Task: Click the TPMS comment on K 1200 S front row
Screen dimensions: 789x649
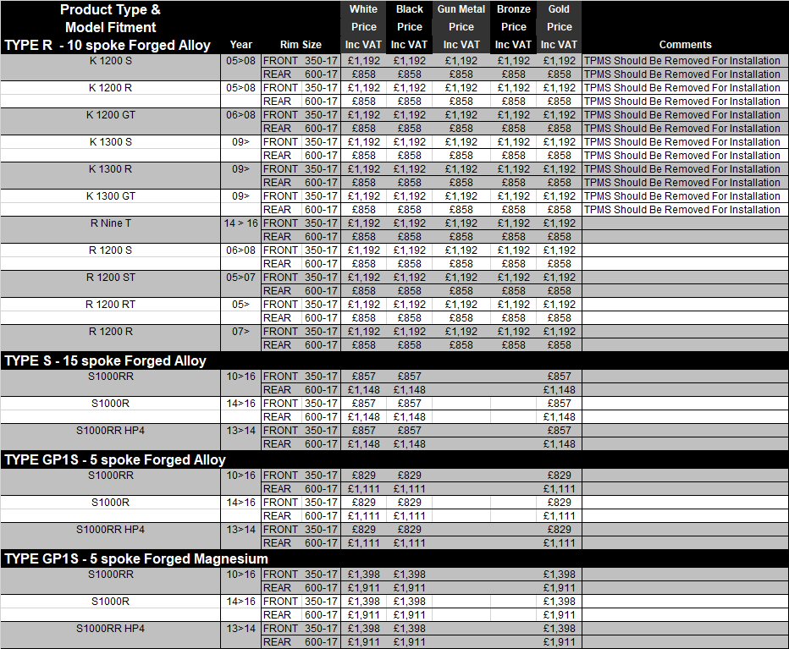Action: click(x=681, y=61)
